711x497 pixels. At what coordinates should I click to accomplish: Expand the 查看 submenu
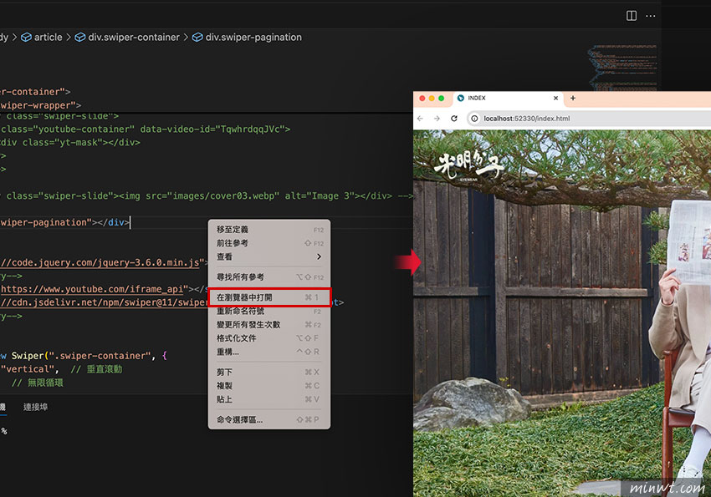coord(269,256)
